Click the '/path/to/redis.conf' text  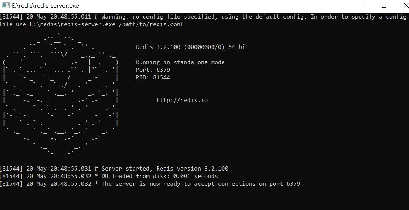[x=151, y=24]
